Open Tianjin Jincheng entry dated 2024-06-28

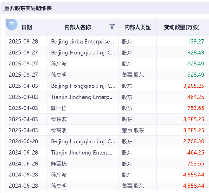83,153
